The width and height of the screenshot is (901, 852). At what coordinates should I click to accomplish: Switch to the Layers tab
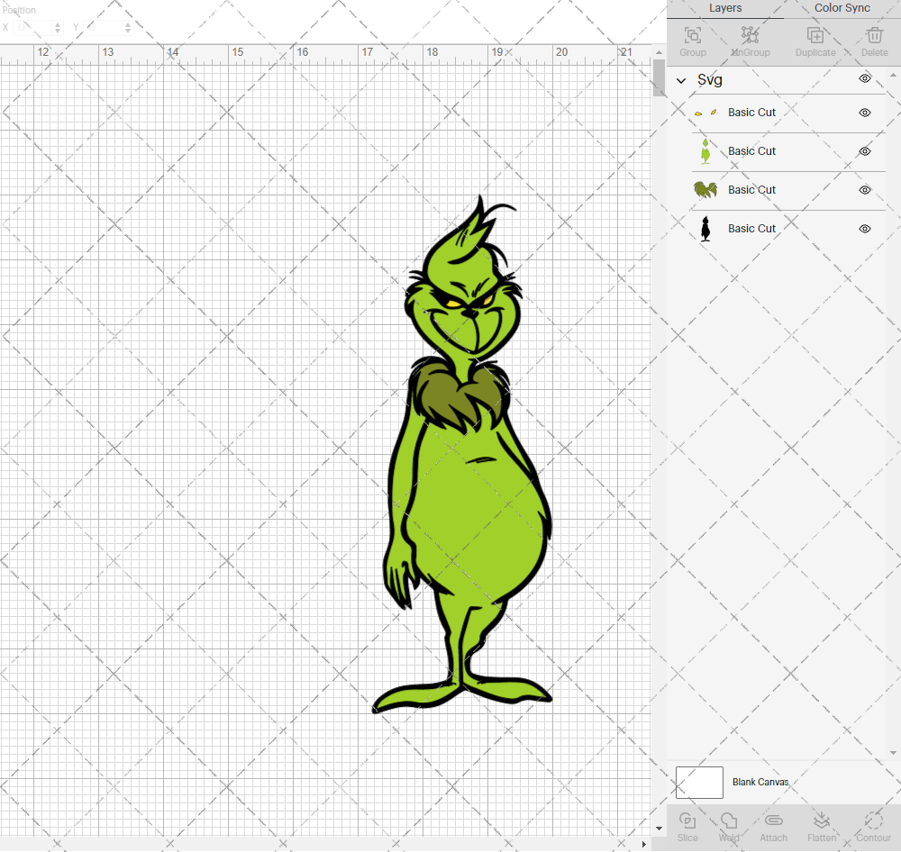725,8
